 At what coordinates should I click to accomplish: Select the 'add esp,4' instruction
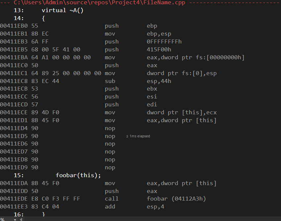[135, 207]
